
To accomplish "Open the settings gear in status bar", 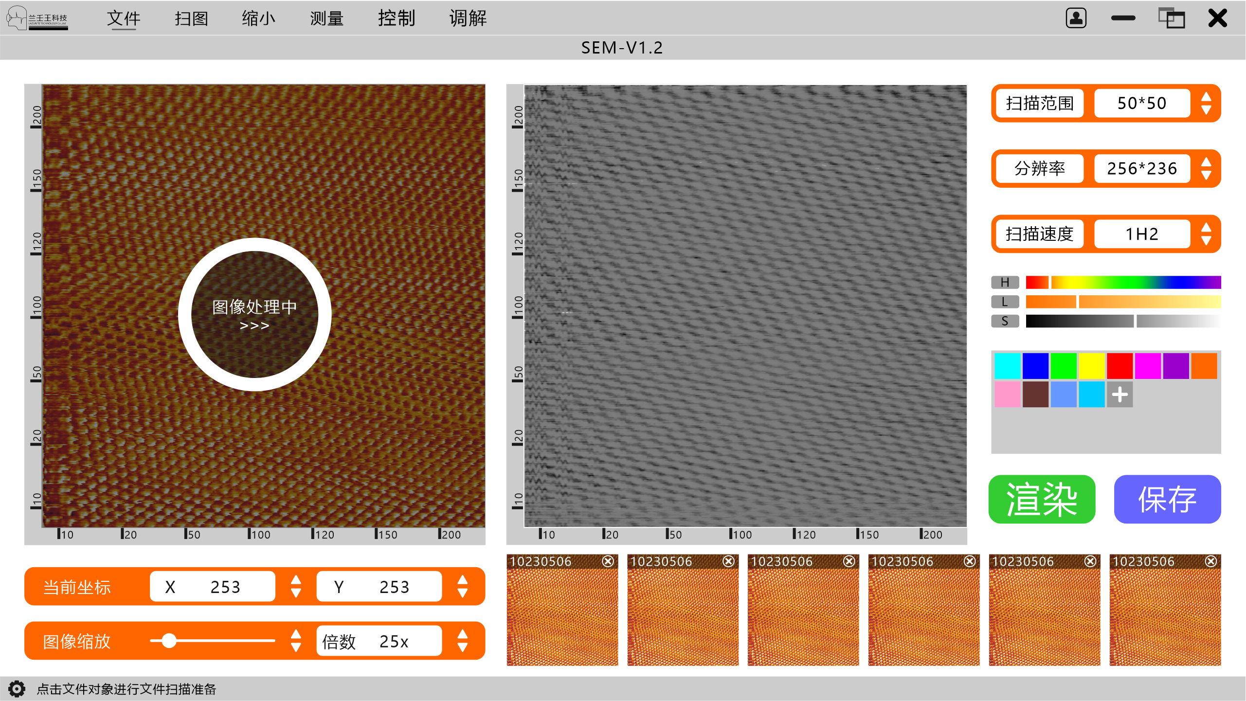I will coord(17,689).
